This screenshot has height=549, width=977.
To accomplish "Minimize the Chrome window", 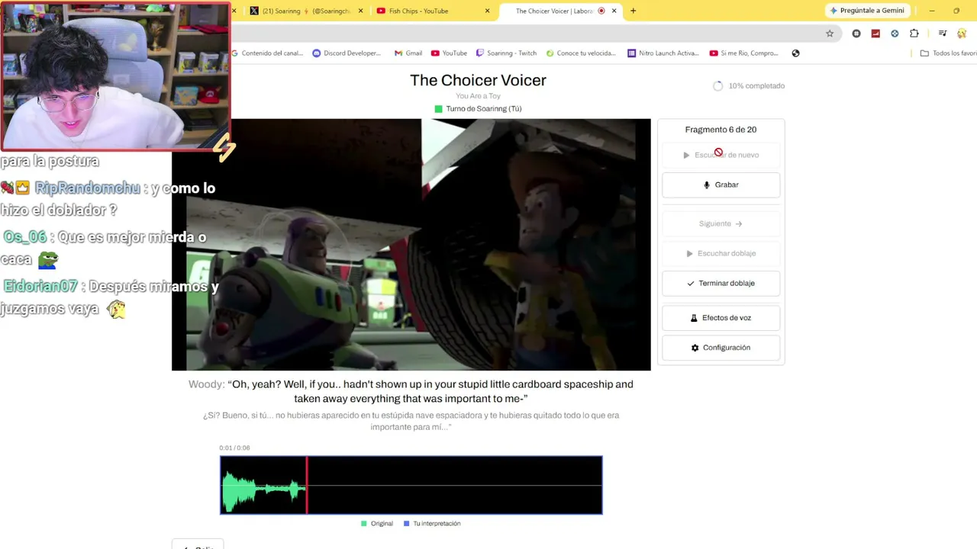I will [x=932, y=11].
